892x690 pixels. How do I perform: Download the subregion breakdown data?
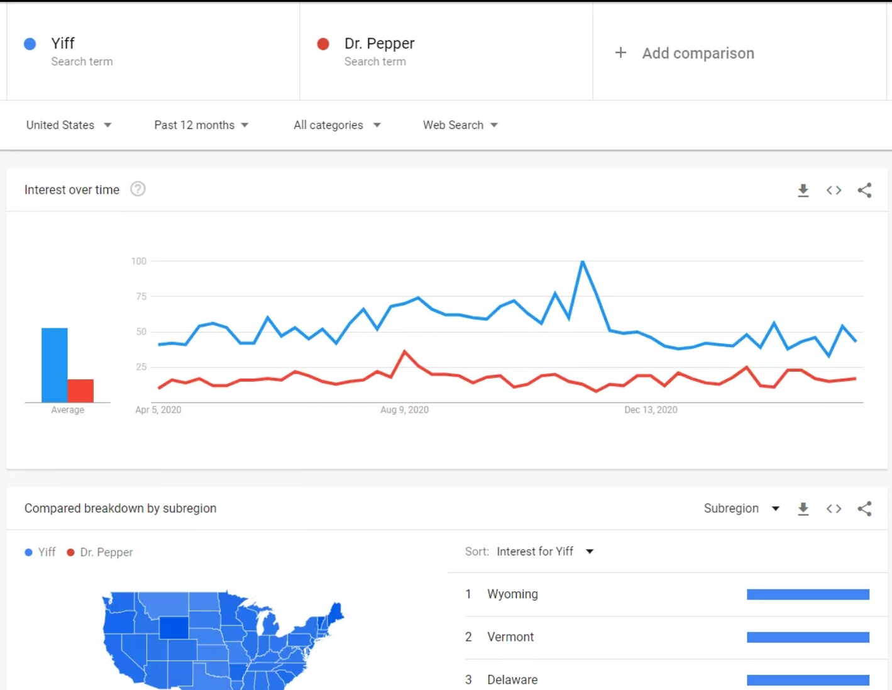click(803, 508)
